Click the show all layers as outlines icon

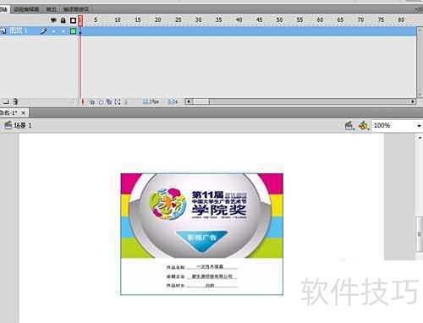[73, 20]
